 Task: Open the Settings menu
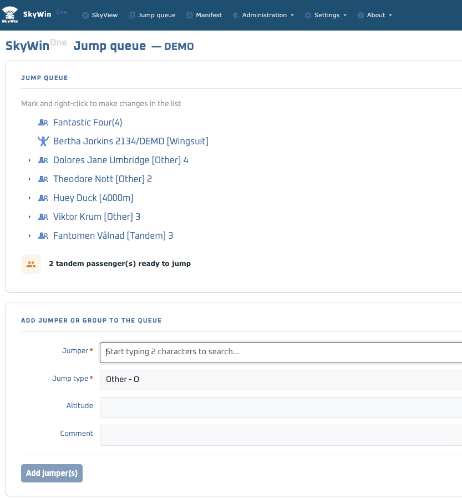[326, 16]
